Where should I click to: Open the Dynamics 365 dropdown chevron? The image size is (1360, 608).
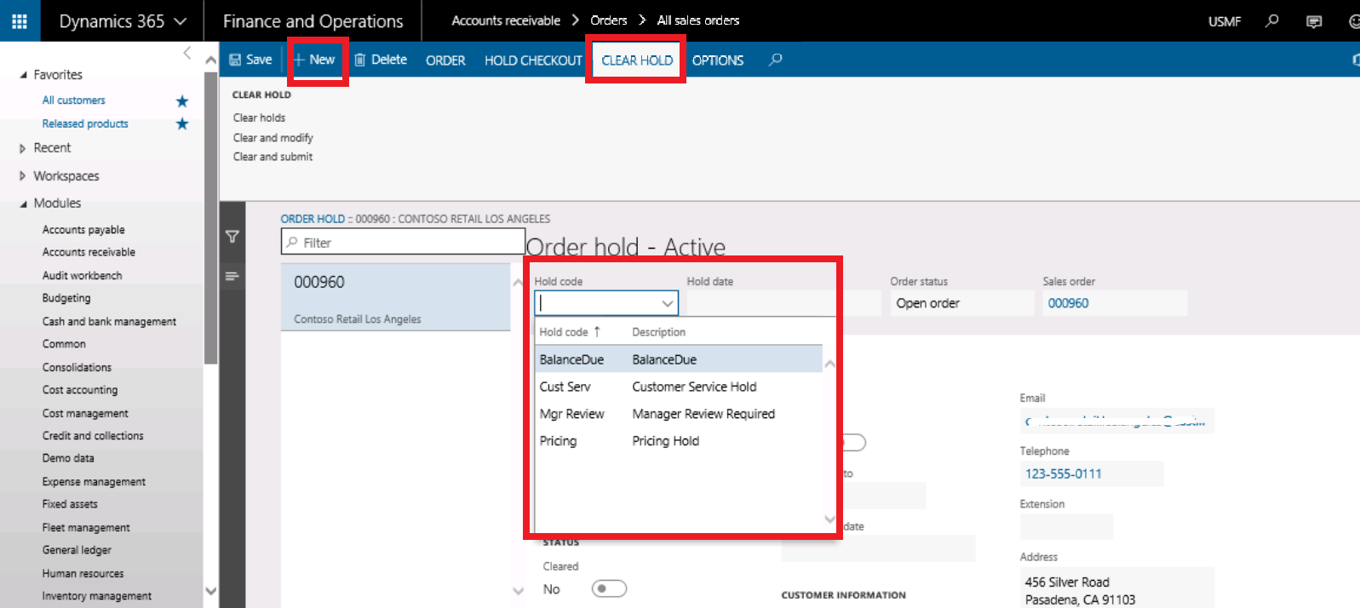click(x=180, y=21)
